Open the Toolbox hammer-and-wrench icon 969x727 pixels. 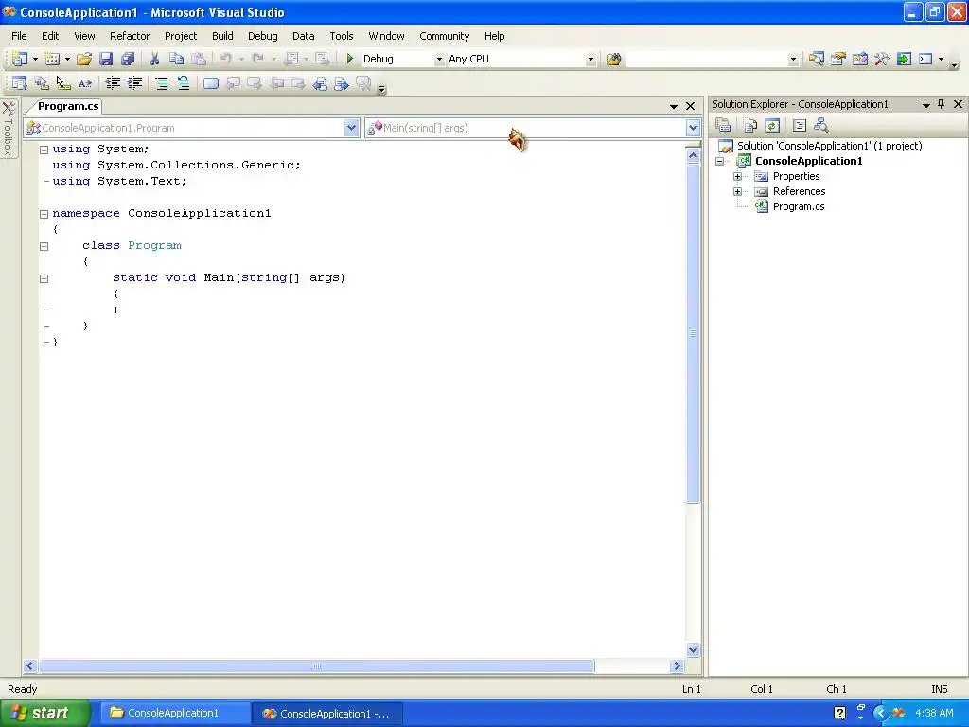[882, 60]
